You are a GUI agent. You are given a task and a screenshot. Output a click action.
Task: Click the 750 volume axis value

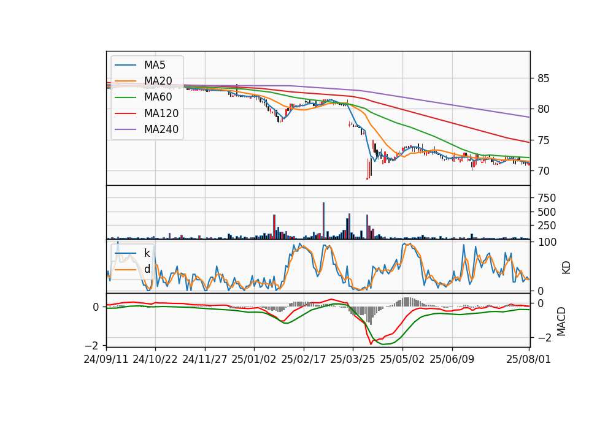point(547,198)
